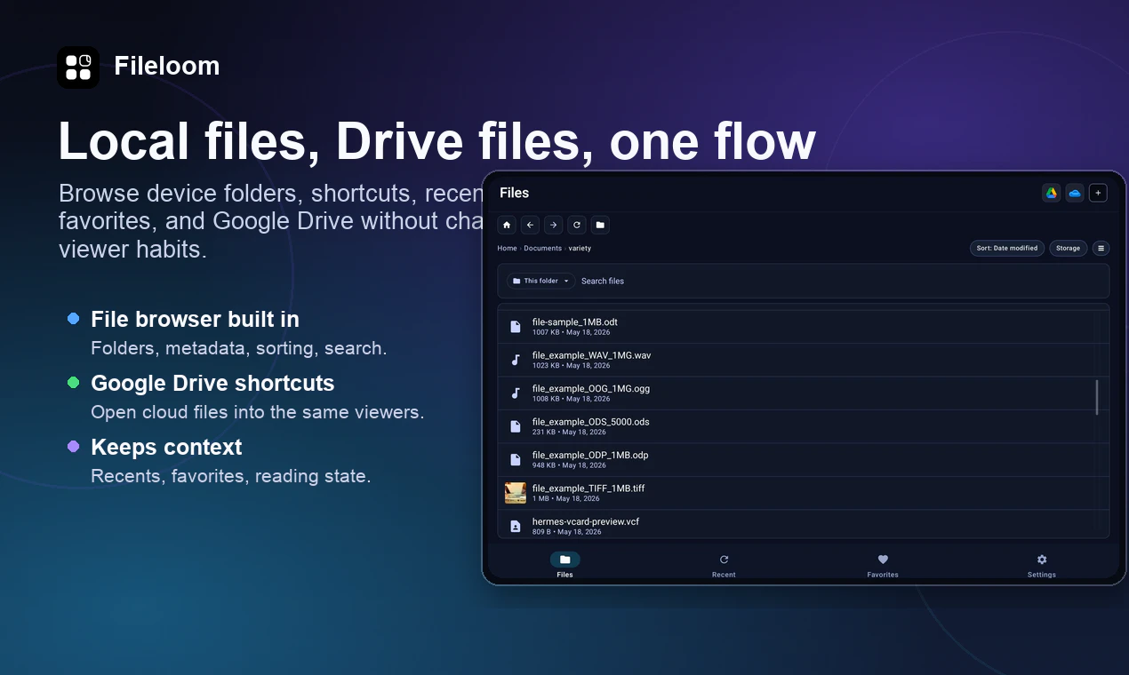Click music note icon of file_example_OOG_1MG.ogg
Viewport: 1129px width, 675px height.
[x=516, y=393]
